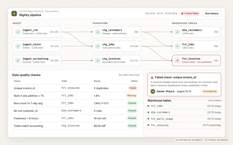The image size is (233, 145).
Task: Click Run #214 timestamp text
Action: point(161,13)
